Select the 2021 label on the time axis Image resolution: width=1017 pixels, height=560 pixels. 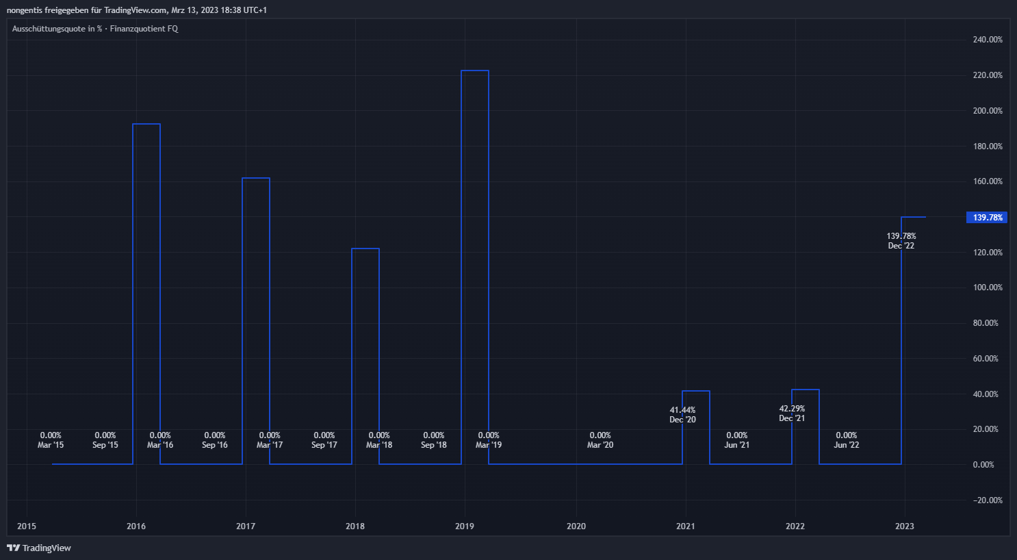click(x=685, y=526)
